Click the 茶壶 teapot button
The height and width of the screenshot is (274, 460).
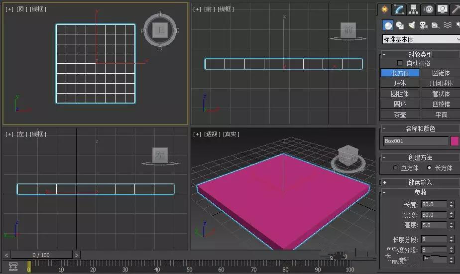click(x=400, y=115)
